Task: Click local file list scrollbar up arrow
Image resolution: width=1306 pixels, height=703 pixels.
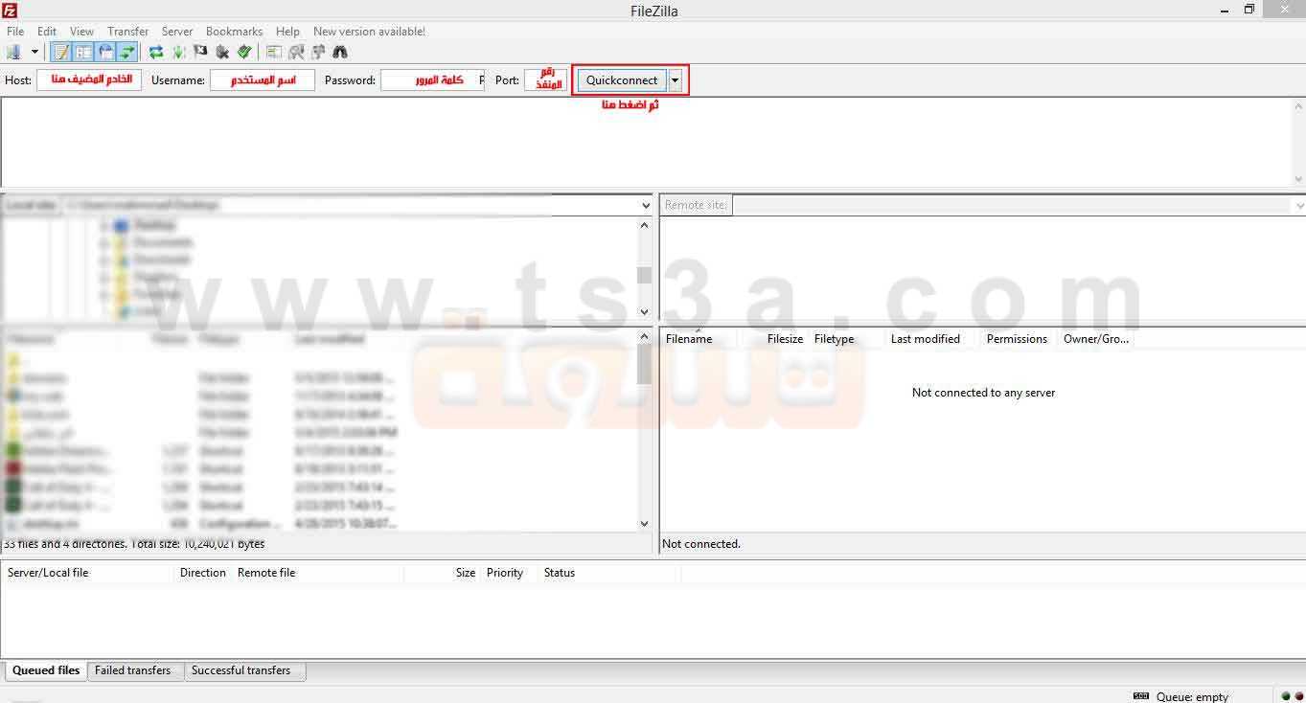Action: coord(644,337)
